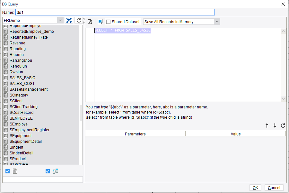Click the table icon next to SClient
289x193 pixels.
[6, 101]
